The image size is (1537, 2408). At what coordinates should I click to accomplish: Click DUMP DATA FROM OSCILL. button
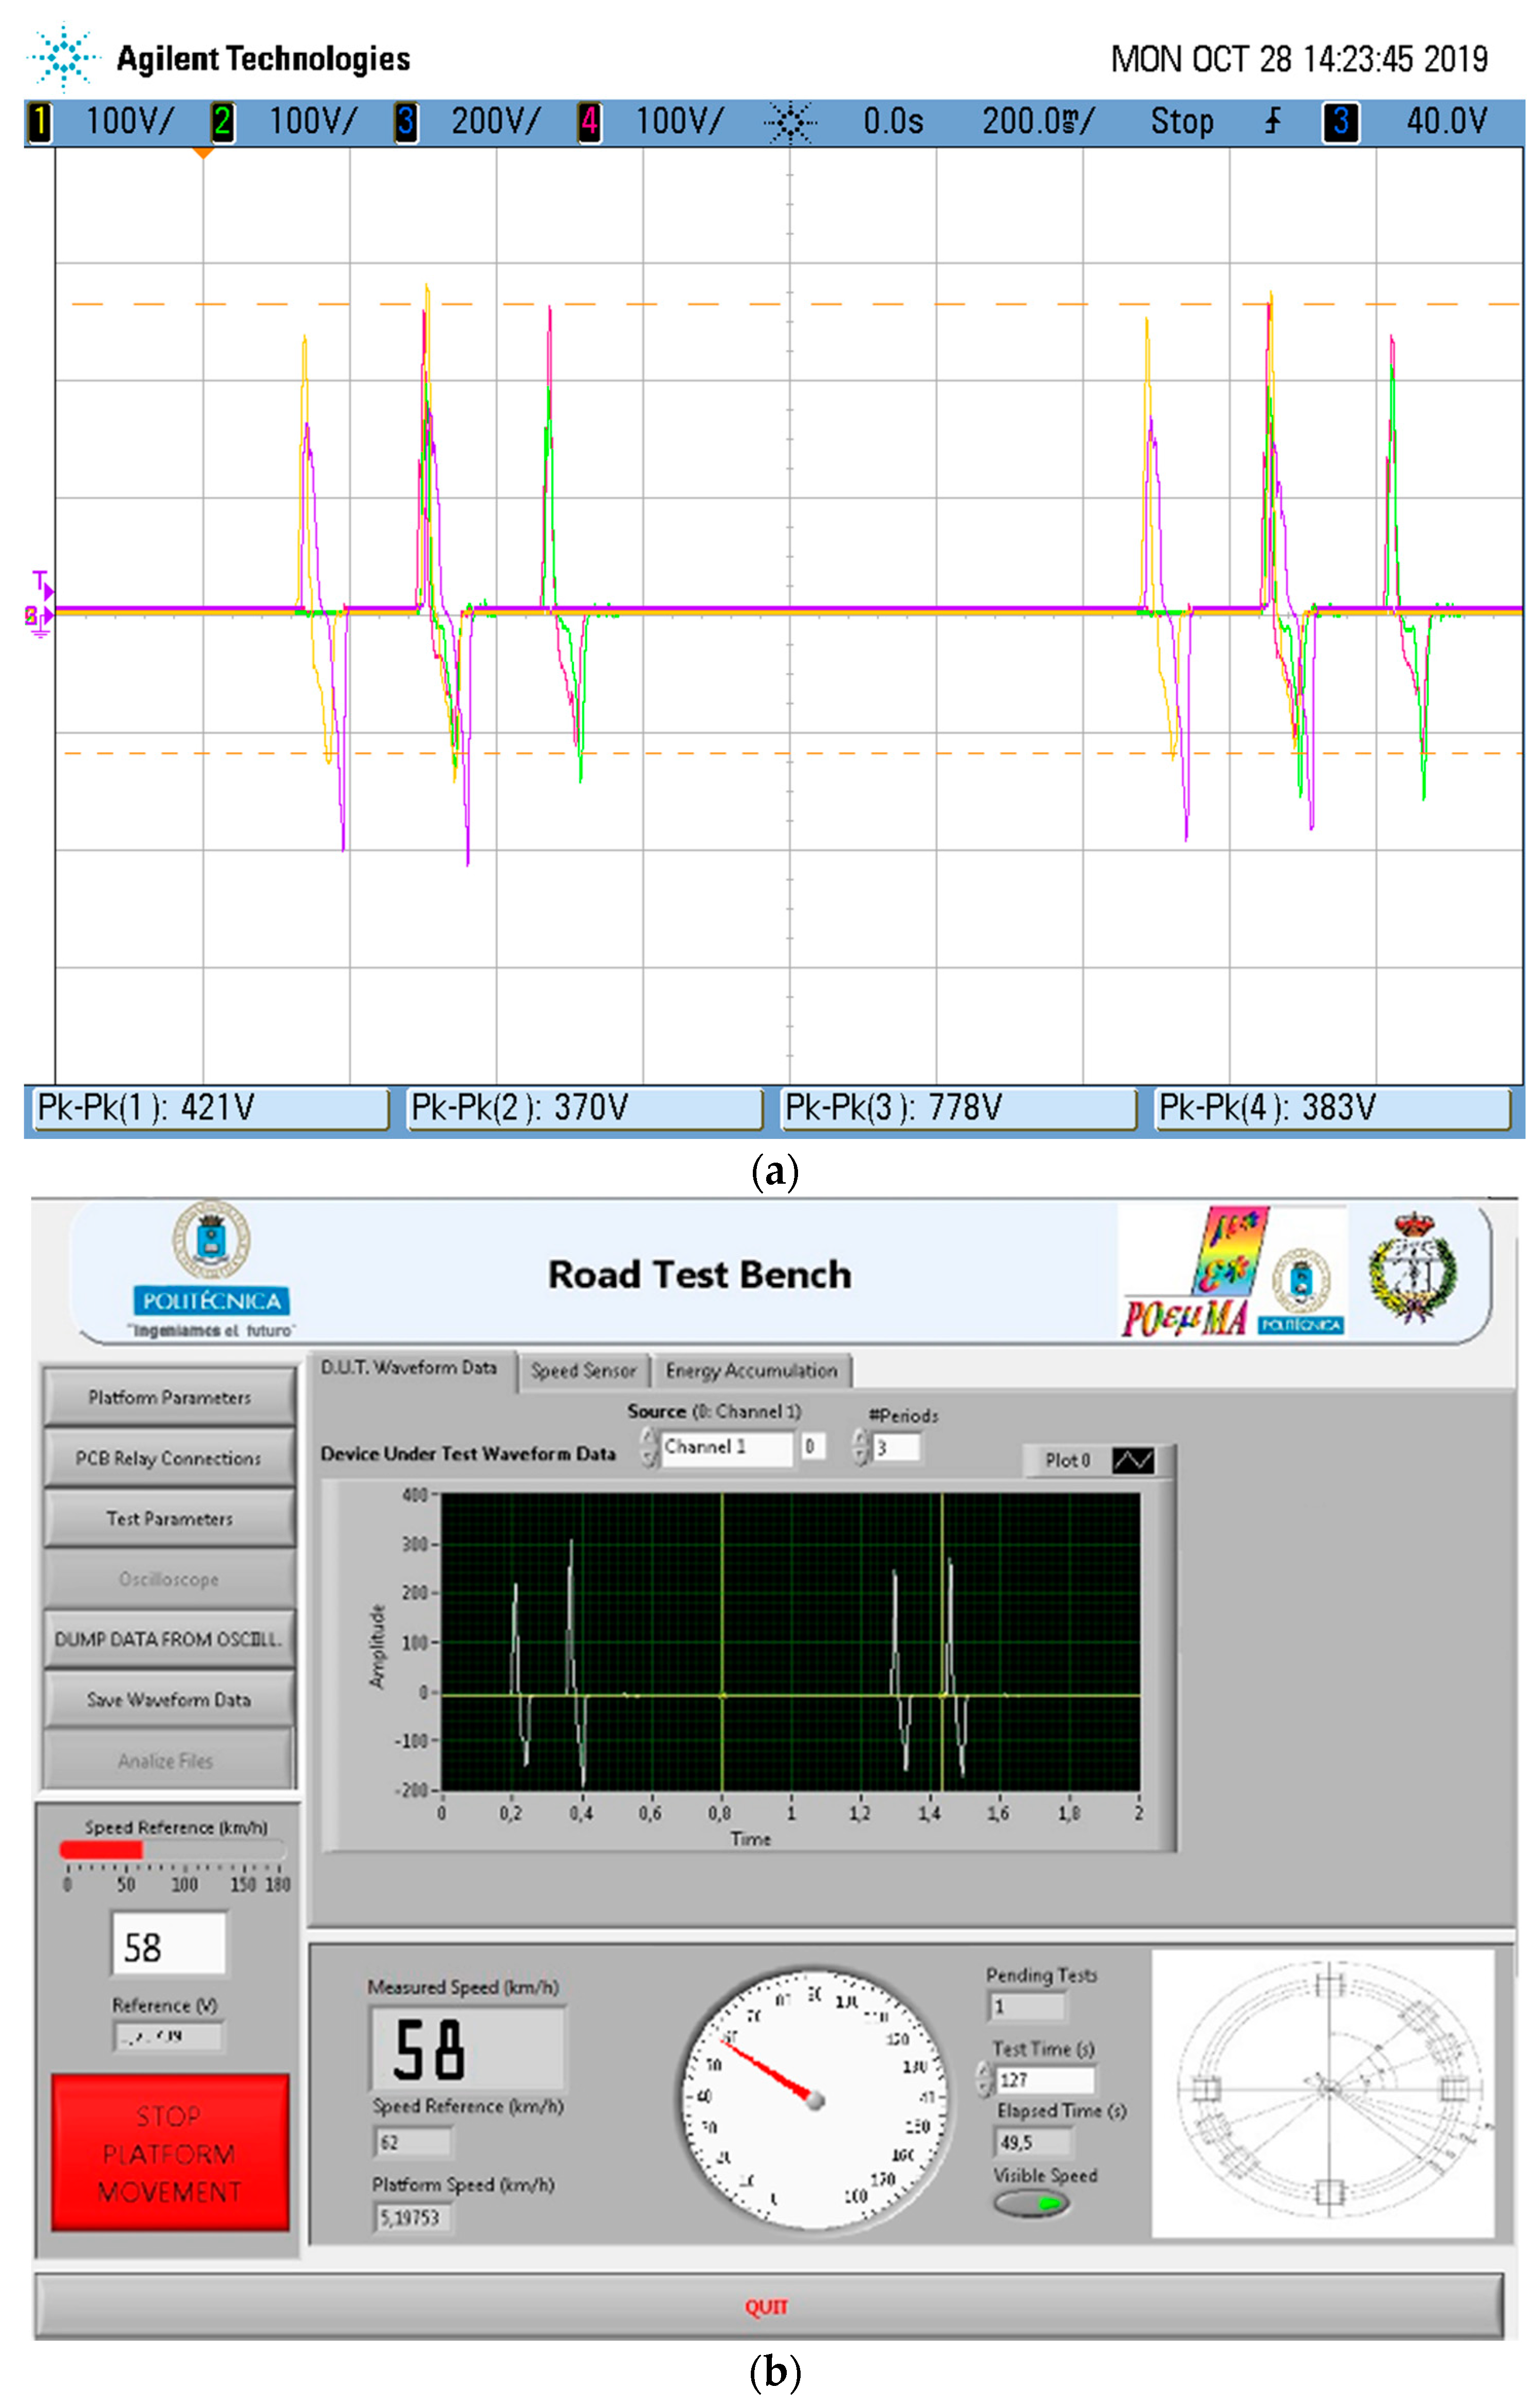click(x=169, y=1639)
